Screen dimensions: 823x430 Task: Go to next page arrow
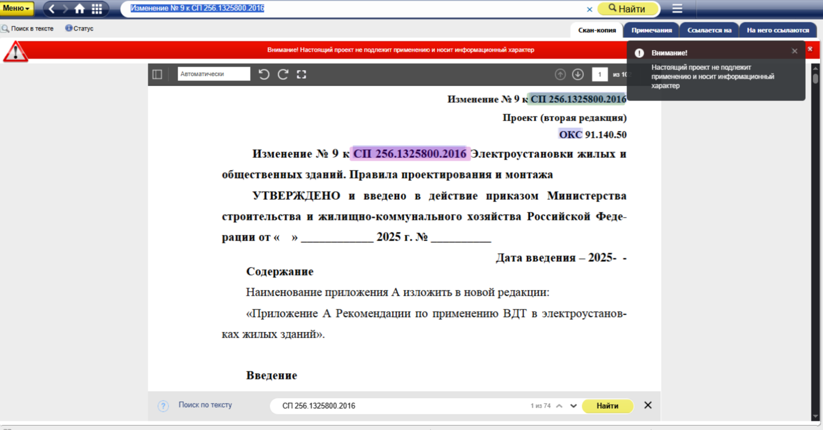click(578, 74)
